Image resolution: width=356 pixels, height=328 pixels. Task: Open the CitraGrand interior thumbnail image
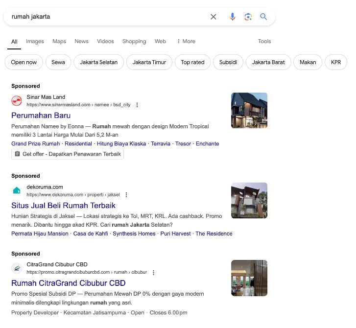[249, 278]
